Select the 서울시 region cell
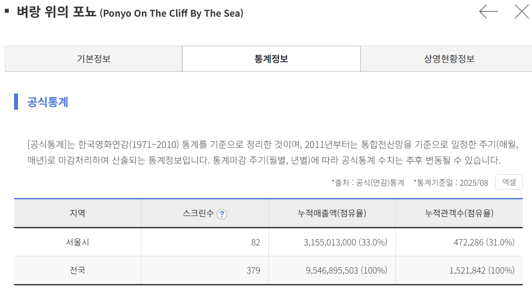 (77, 242)
